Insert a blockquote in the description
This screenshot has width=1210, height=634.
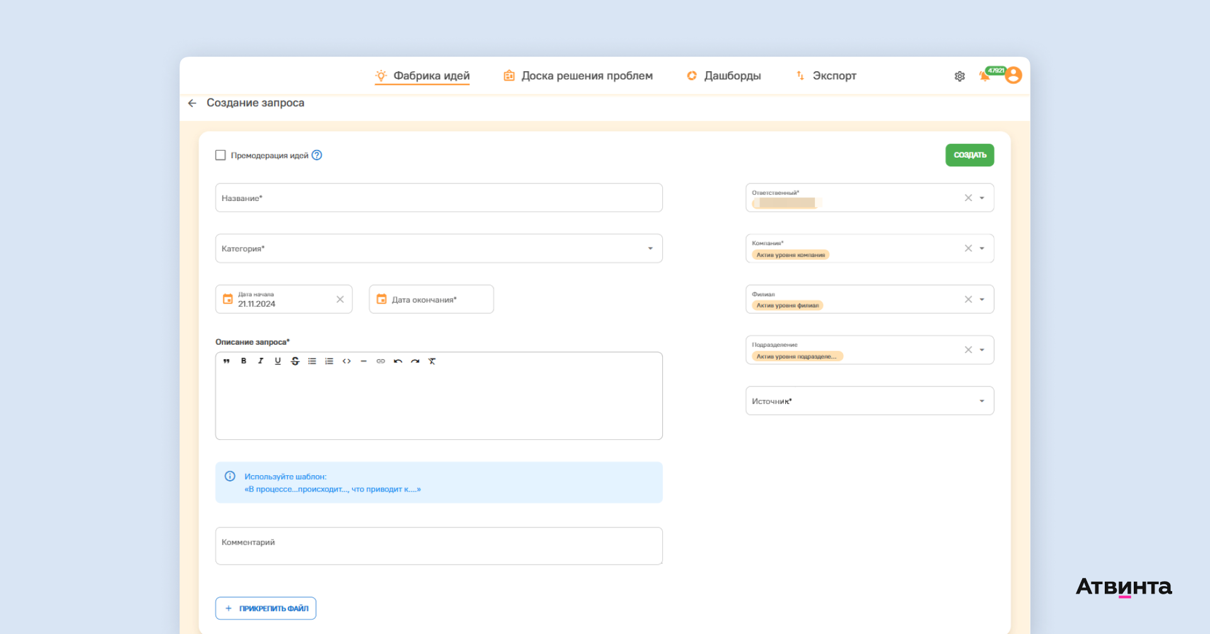tap(226, 361)
